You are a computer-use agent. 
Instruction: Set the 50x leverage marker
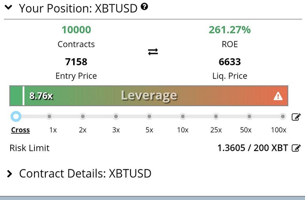pos(249,116)
